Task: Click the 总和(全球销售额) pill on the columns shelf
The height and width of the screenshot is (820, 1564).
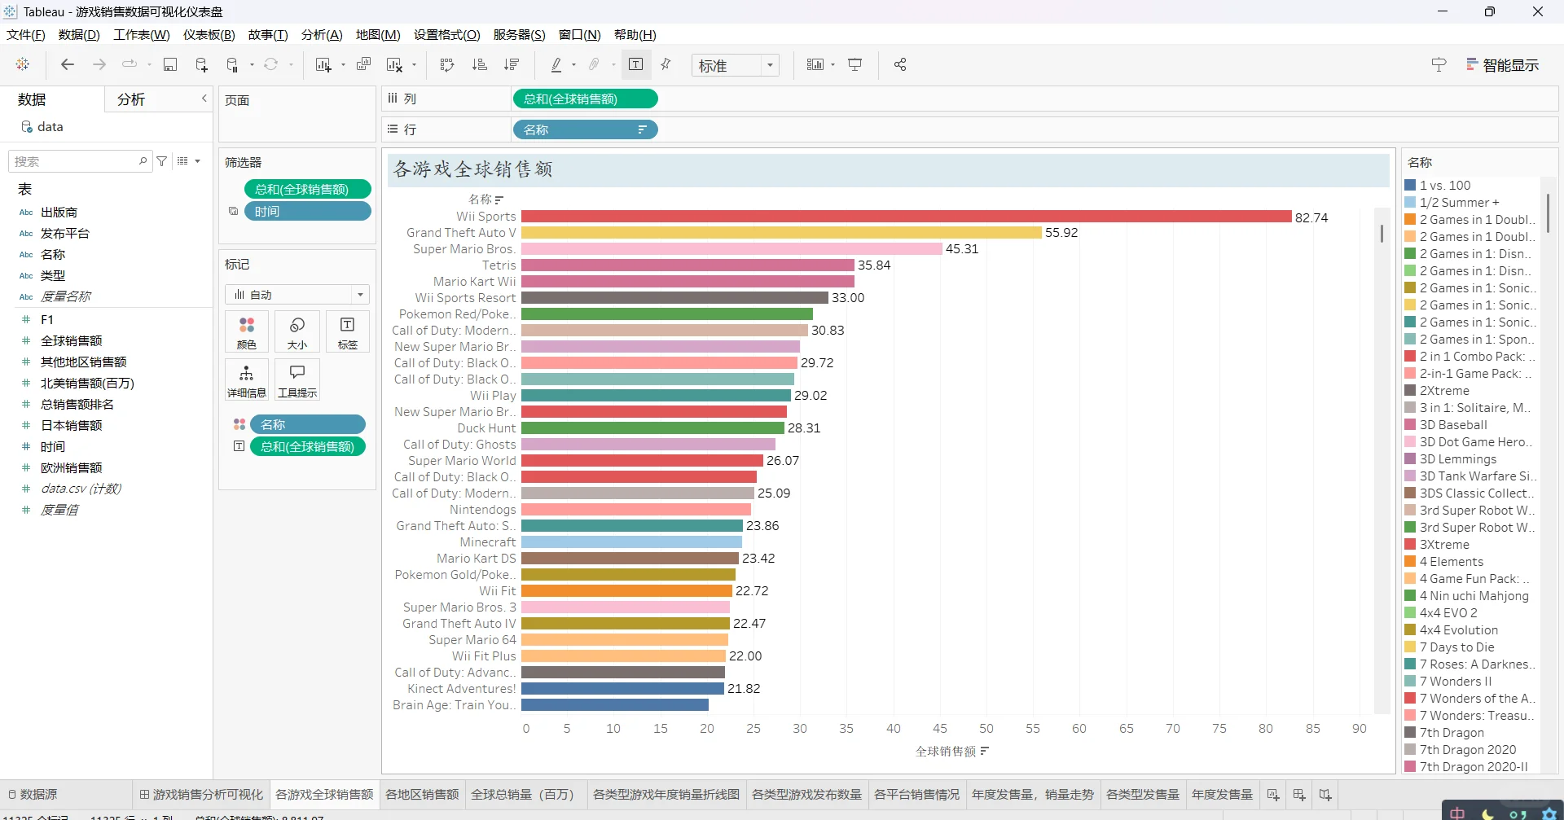Action: (x=585, y=99)
